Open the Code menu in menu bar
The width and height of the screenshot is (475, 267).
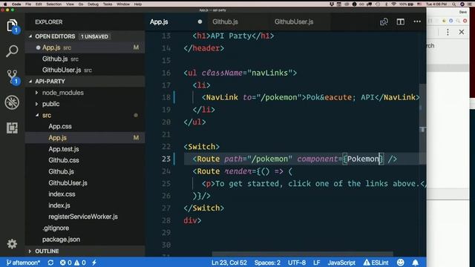coord(16,4)
